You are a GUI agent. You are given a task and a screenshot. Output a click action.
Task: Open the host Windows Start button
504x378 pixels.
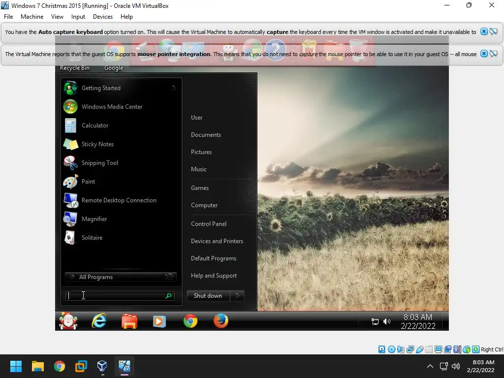pos(16,366)
